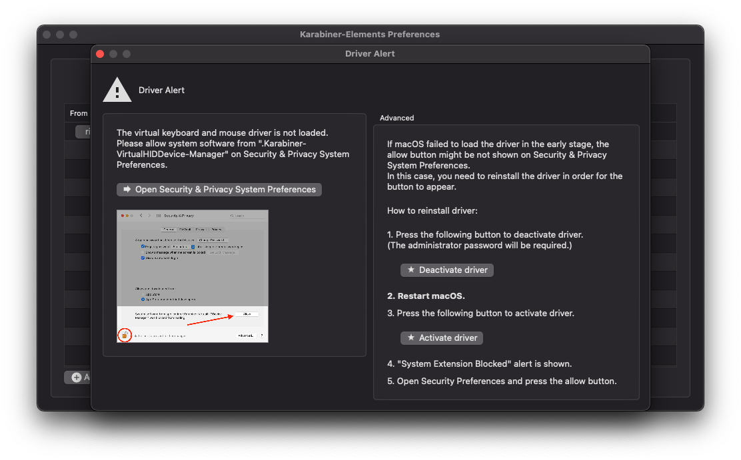741x460 pixels.
Task: Click the Activate driver button
Action: (441, 338)
